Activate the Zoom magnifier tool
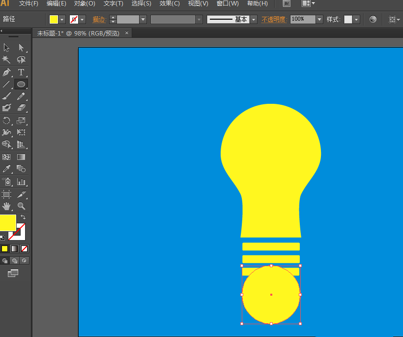The image size is (403, 337). (x=21, y=206)
